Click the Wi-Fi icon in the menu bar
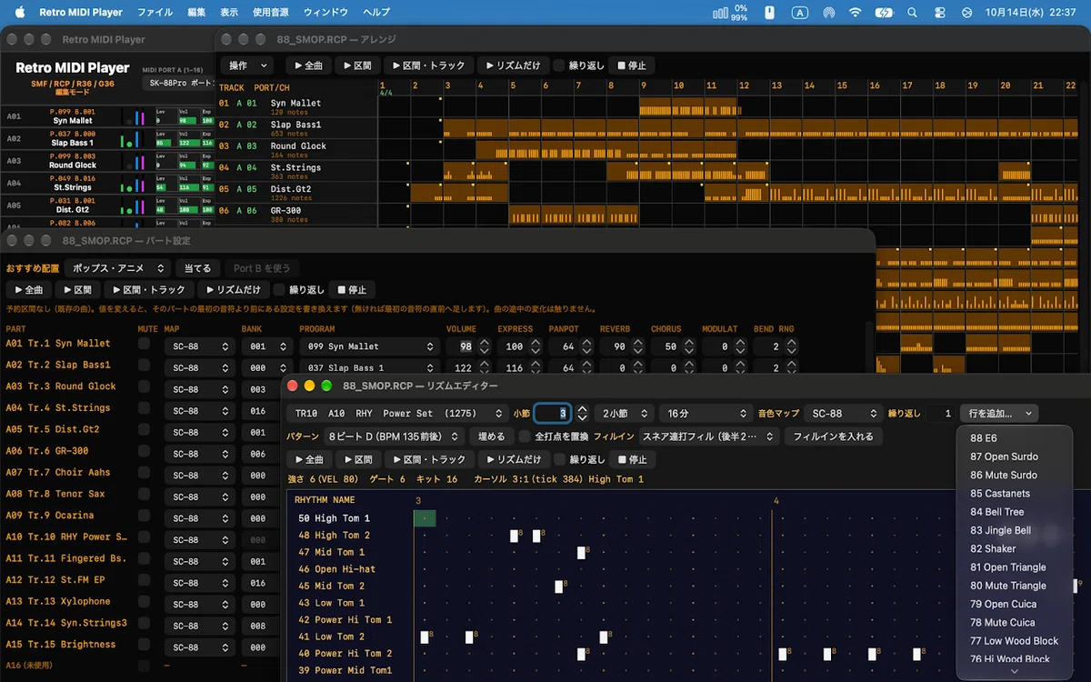Viewport: 1091px width, 682px height. pyautogui.click(x=856, y=13)
